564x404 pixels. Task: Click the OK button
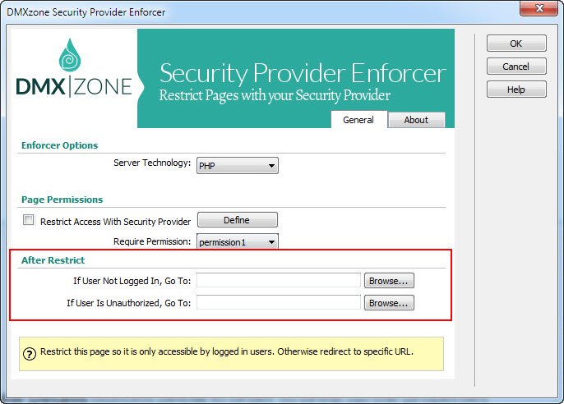pyautogui.click(x=516, y=44)
